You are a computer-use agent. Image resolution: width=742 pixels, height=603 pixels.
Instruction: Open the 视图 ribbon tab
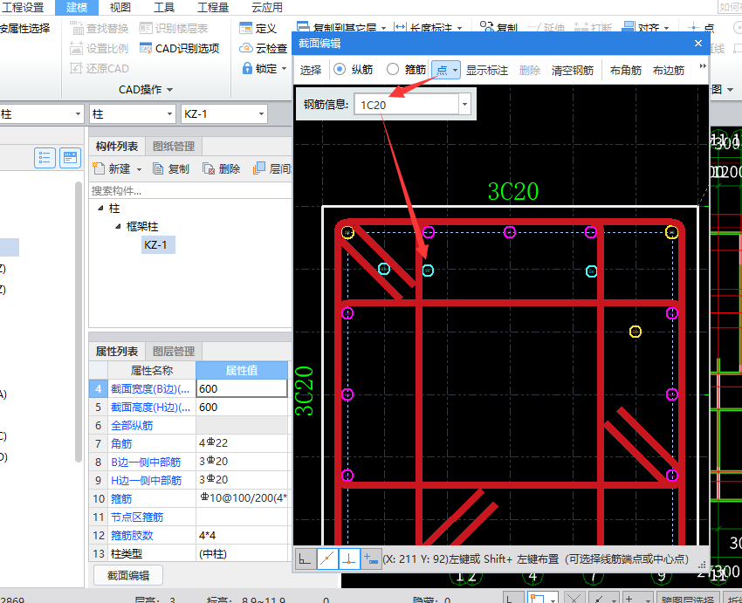point(120,8)
